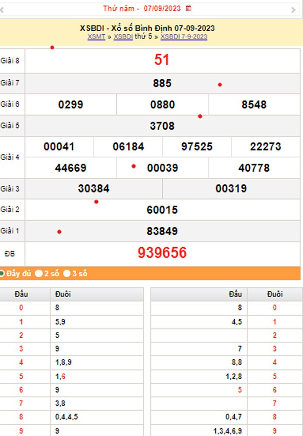Open the calendar icon next to 07/09/2023
The width and height of the screenshot is (303, 436).
[x=188, y=8]
